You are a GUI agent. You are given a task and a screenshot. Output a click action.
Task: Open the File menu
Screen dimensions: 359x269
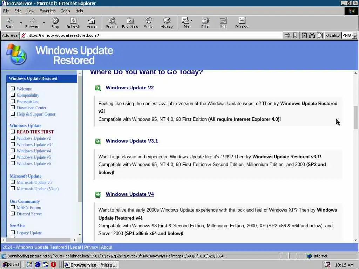[x=6, y=11]
